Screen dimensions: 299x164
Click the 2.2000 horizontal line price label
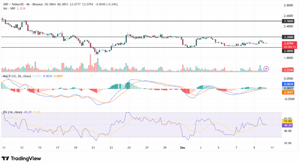pyautogui.click(x=288, y=37)
